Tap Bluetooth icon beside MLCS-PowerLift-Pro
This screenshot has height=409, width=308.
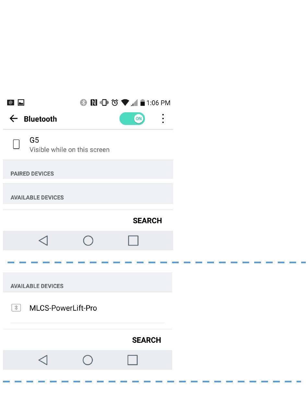16,308
